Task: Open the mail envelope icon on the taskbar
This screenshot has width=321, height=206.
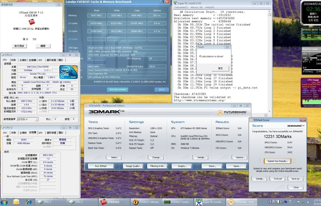Action: [16, 202]
